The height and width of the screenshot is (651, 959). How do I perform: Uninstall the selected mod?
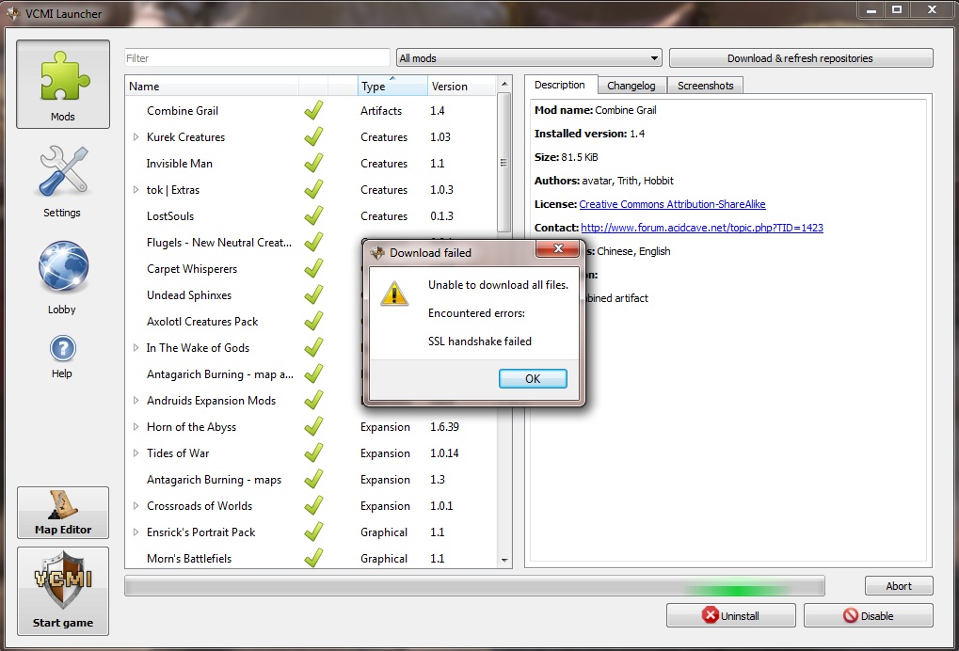click(x=731, y=615)
